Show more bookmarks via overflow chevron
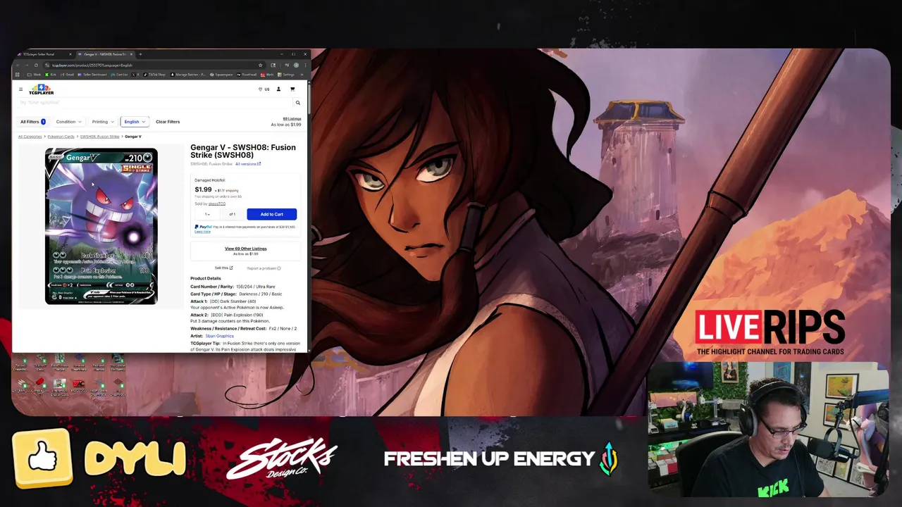 (x=302, y=75)
